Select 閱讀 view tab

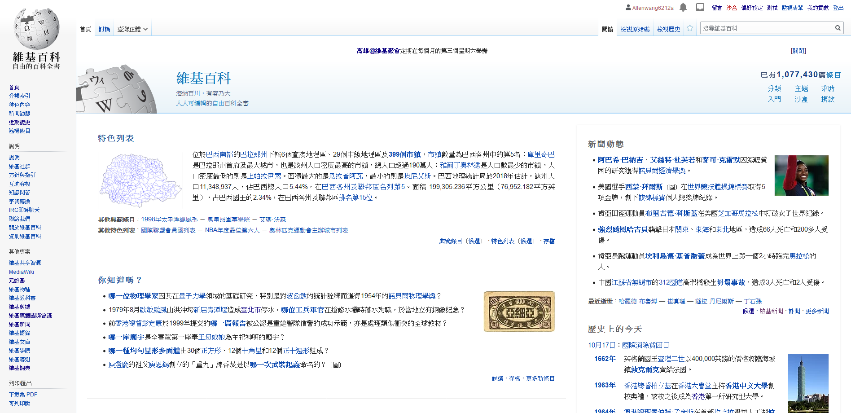click(608, 29)
